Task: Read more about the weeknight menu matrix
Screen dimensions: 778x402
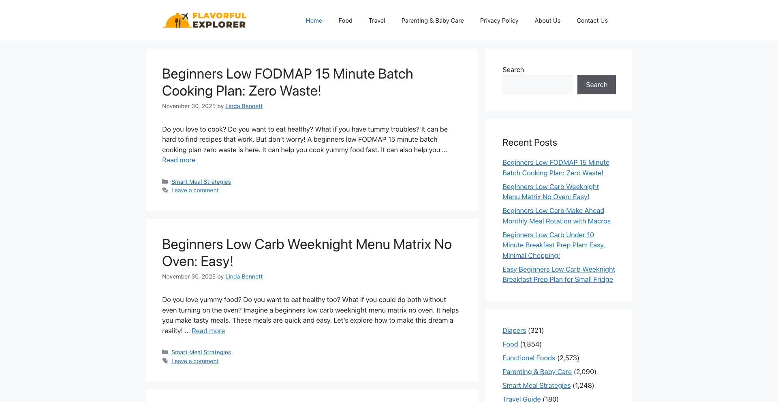Action: pyautogui.click(x=208, y=331)
